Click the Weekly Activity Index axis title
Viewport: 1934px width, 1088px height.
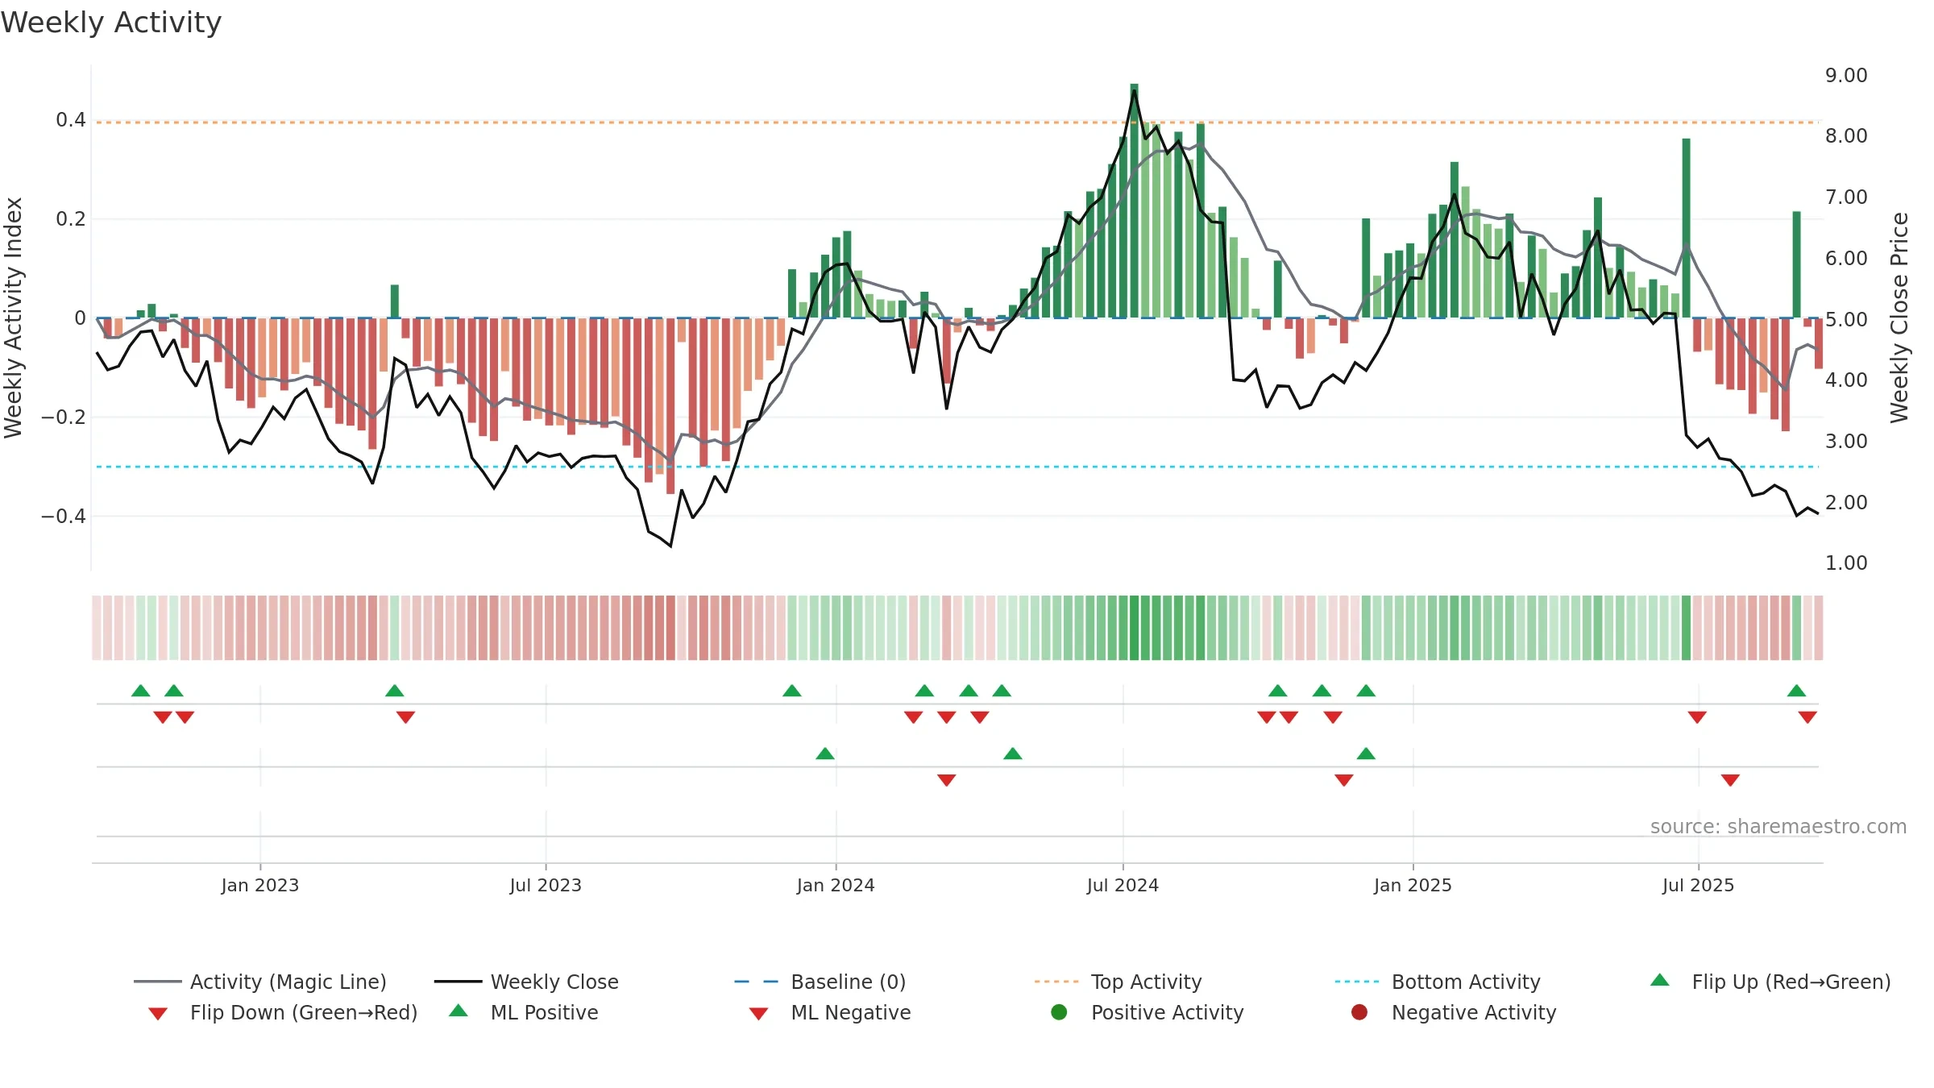[x=14, y=318]
